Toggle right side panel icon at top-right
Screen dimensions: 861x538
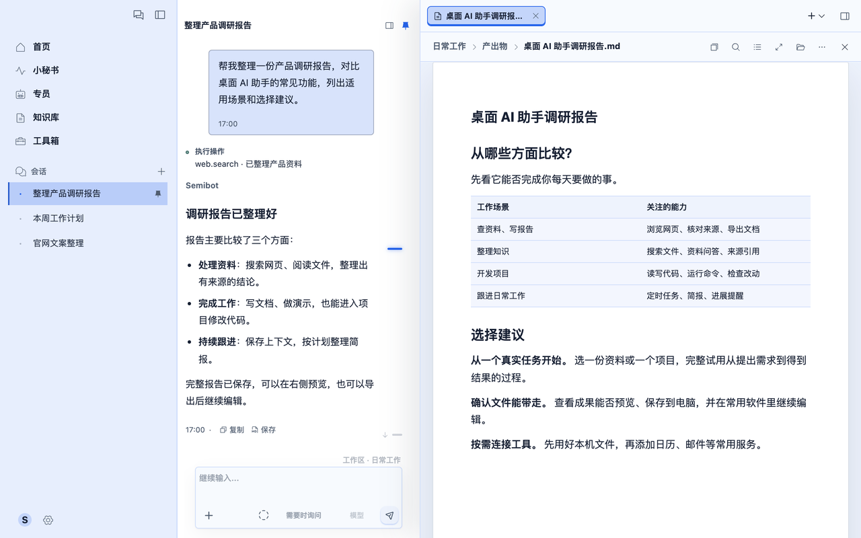click(x=845, y=16)
